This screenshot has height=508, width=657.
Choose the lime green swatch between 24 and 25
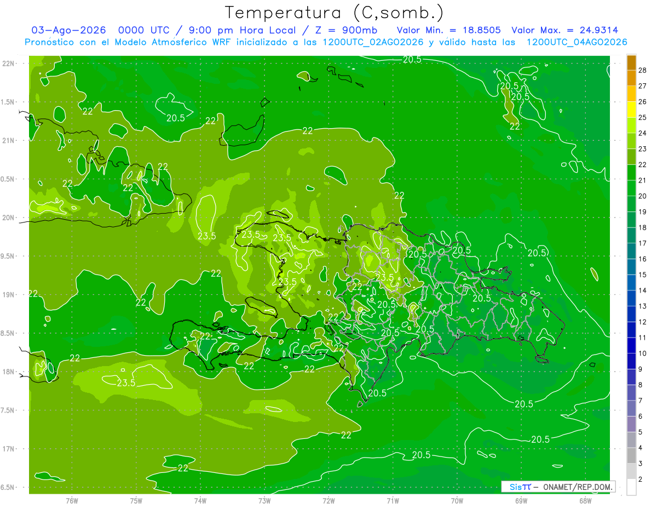coord(631,125)
